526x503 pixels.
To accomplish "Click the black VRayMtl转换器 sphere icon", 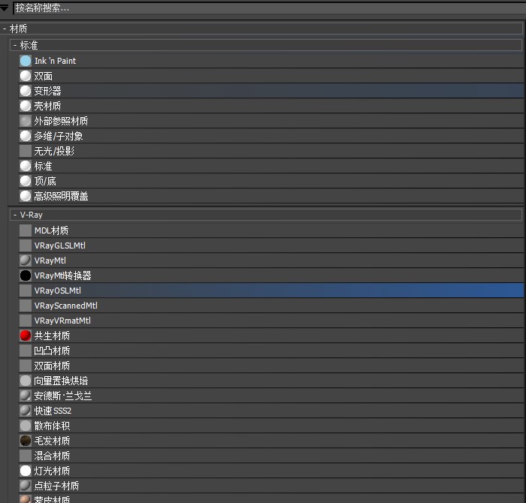I will click(25, 276).
